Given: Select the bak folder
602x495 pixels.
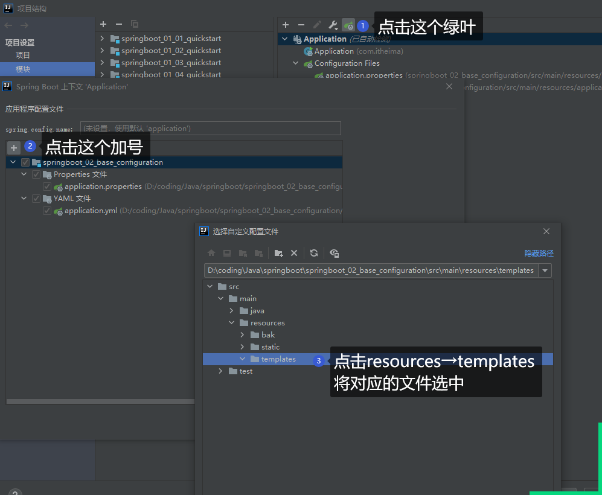Looking at the screenshot, I should 268,335.
